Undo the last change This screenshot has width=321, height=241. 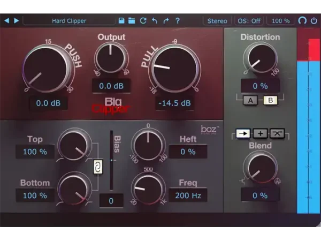[155, 20]
